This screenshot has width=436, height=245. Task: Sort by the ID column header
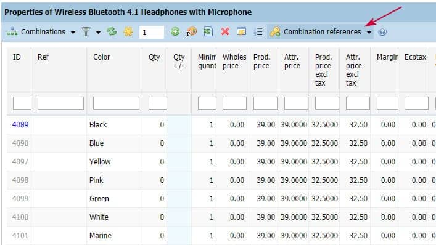[17, 57]
